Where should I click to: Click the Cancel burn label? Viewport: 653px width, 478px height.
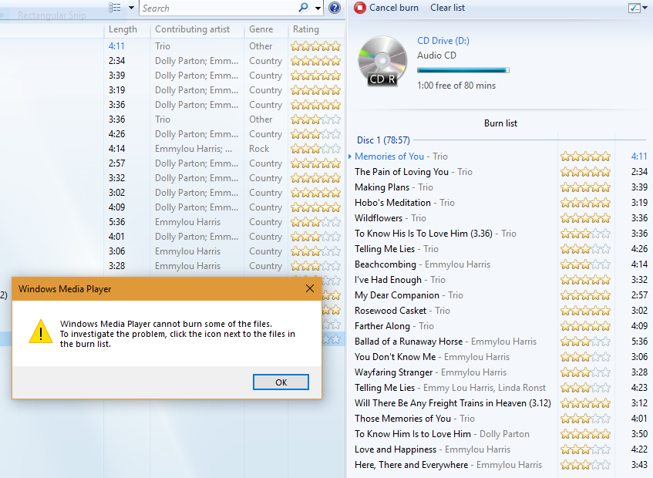coord(393,8)
